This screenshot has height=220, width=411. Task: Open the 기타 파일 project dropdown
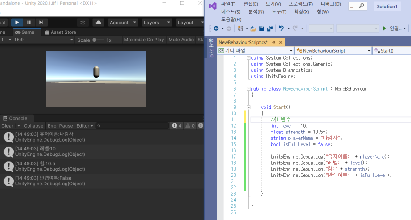coord(256,50)
